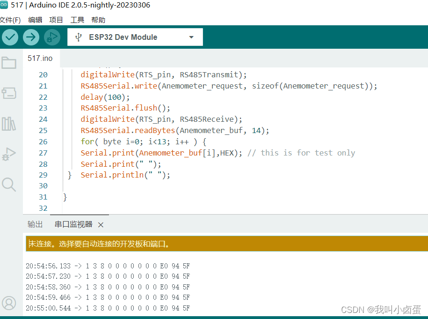
Task: Click the USB icon in board selector
Action: coord(78,37)
